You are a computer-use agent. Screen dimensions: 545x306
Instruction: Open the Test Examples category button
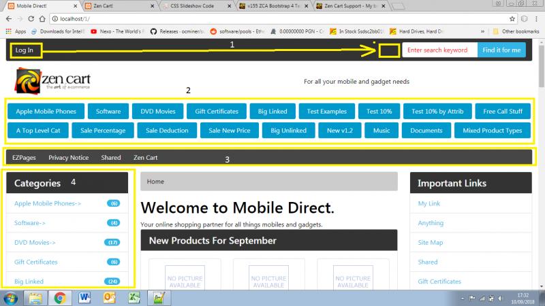327,112
